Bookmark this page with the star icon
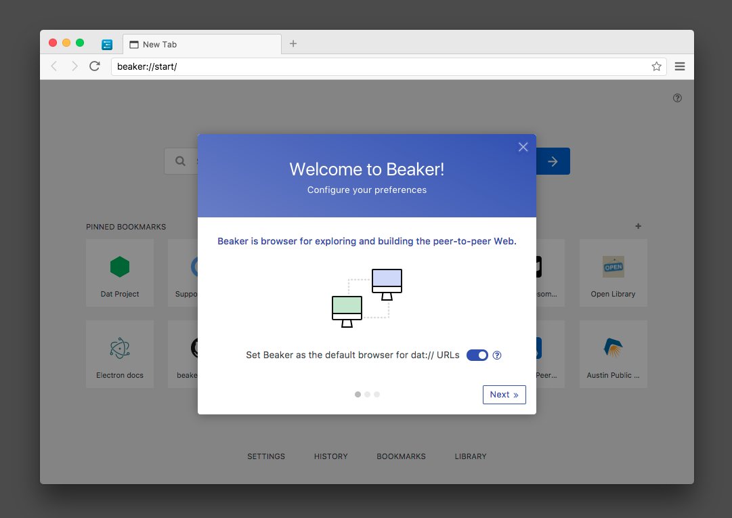Viewport: 732px width, 518px height. (656, 66)
